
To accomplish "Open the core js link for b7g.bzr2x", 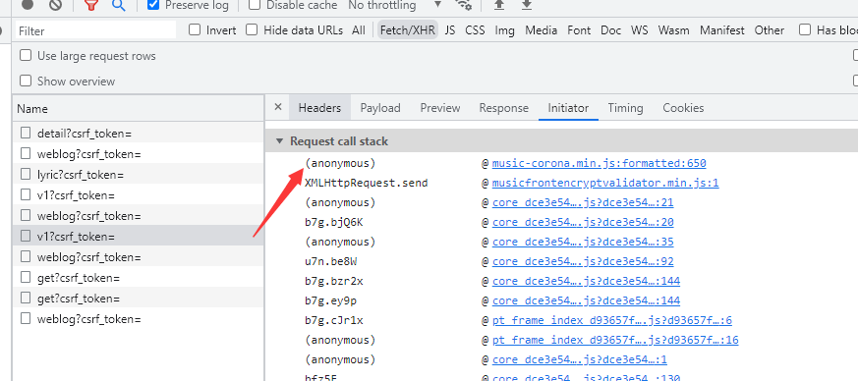I will click(x=586, y=281).
